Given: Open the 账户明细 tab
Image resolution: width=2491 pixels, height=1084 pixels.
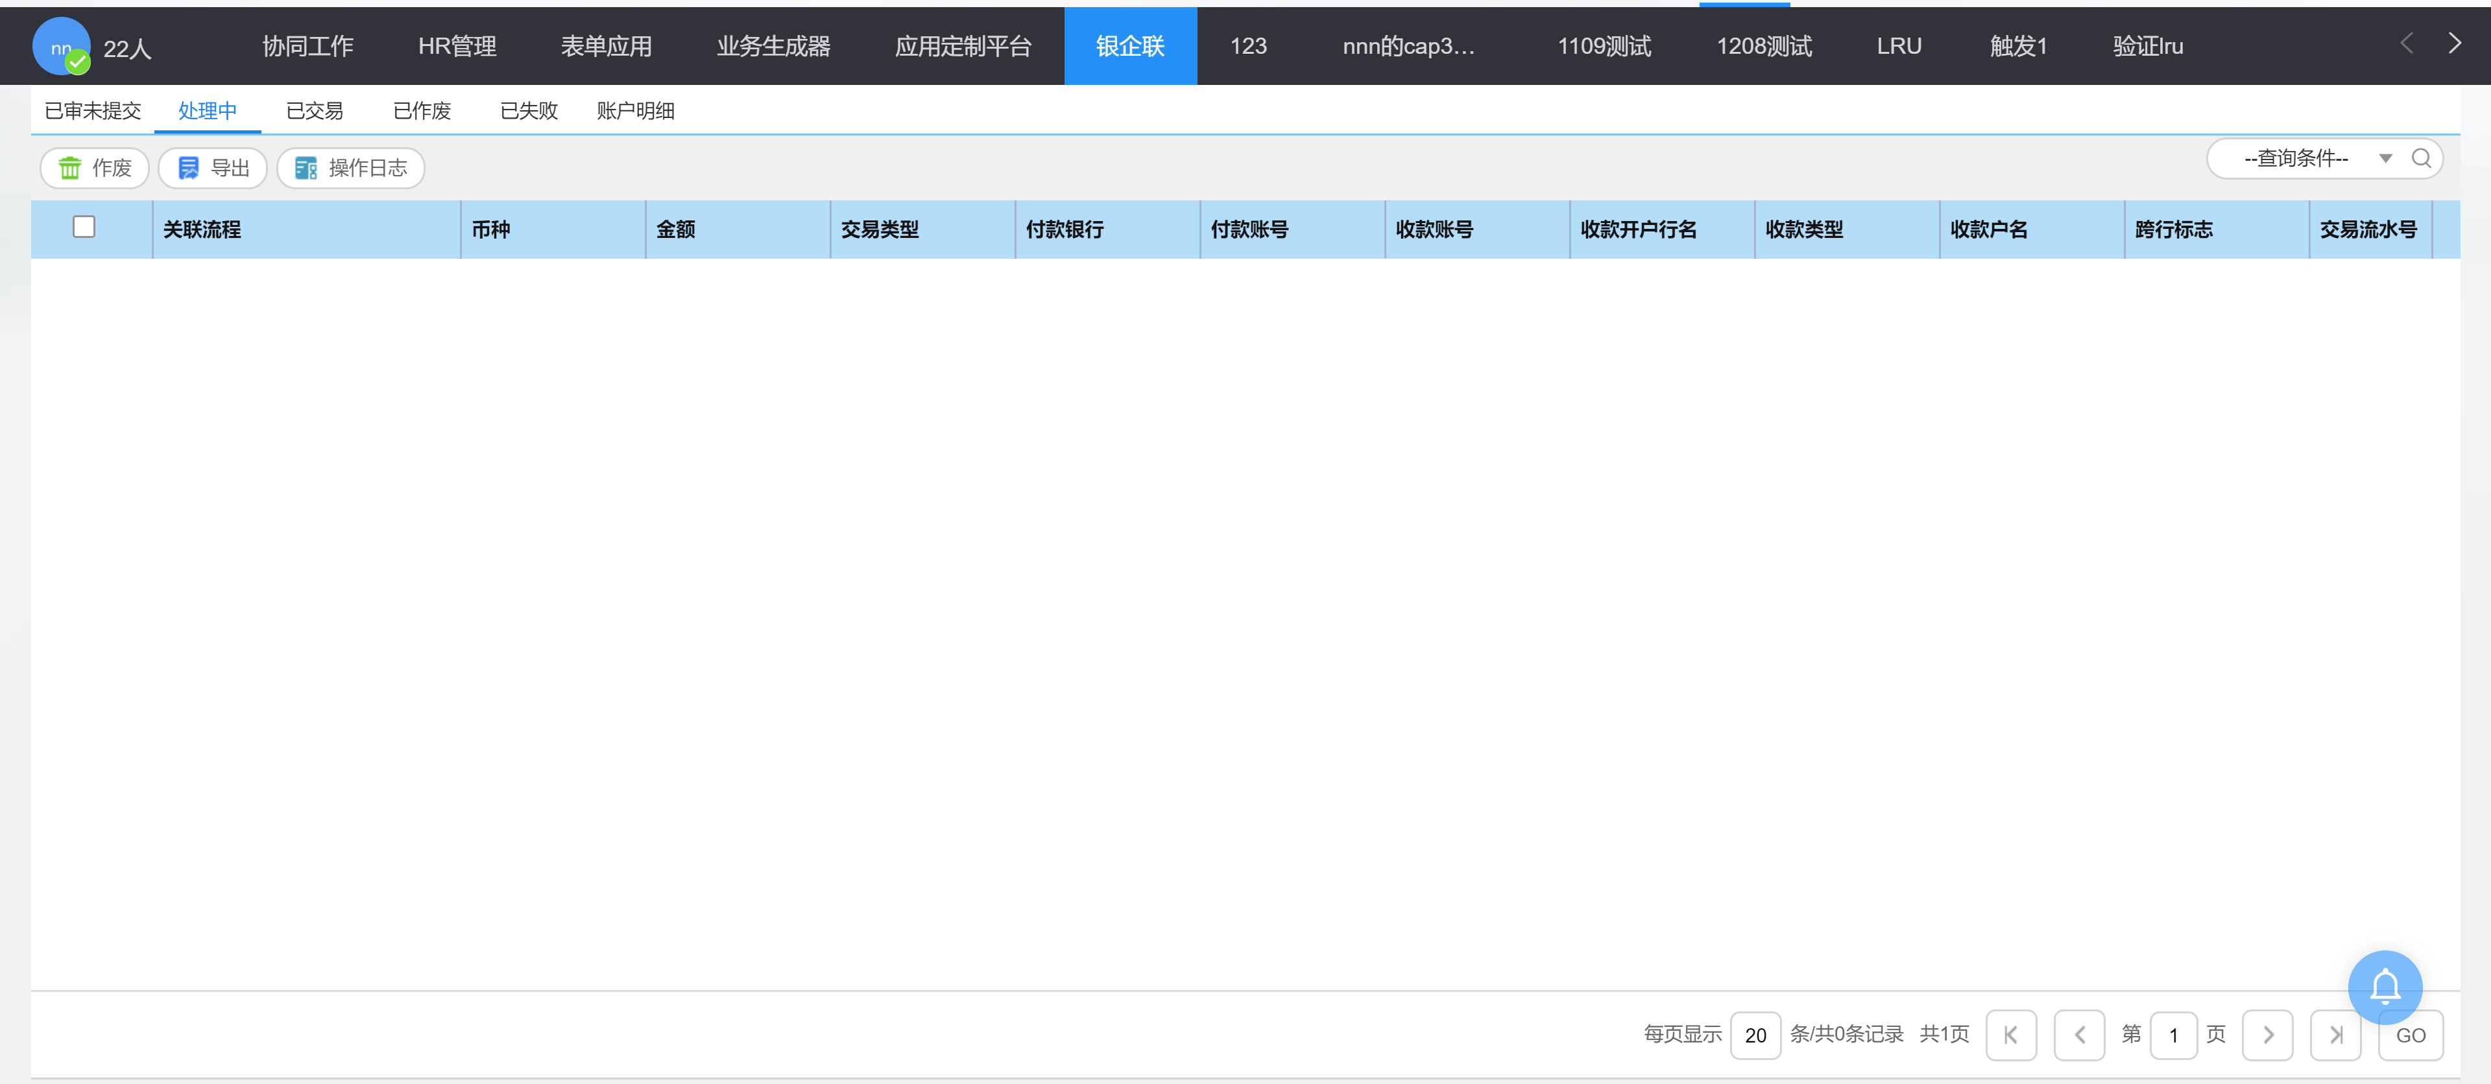Looking at the screenshot, I should point(635,111).
